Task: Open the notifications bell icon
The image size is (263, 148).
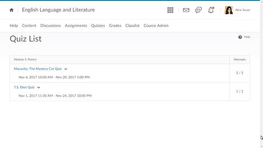Action: tap(211, 10)
